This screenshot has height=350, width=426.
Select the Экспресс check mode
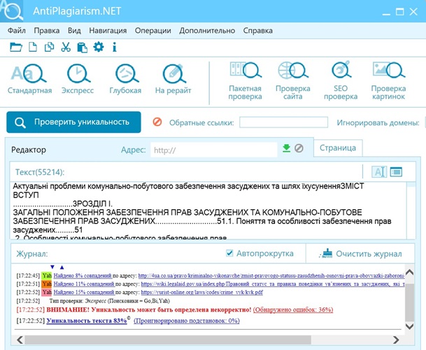(x=78, y=79)
